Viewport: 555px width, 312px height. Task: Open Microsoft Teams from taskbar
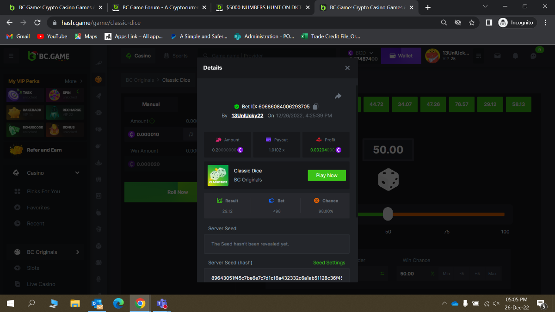[x=162, y=304]
